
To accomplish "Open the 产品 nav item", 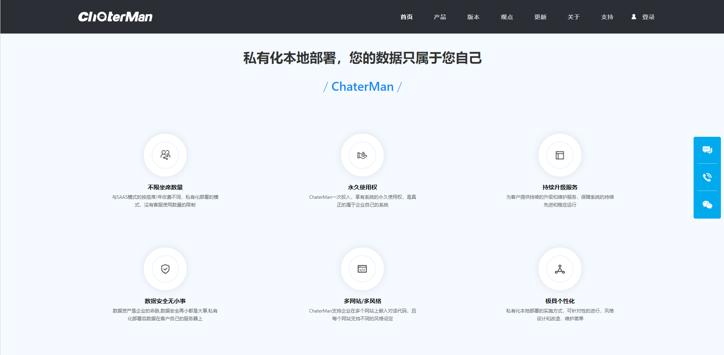I will tap(440, 17).
